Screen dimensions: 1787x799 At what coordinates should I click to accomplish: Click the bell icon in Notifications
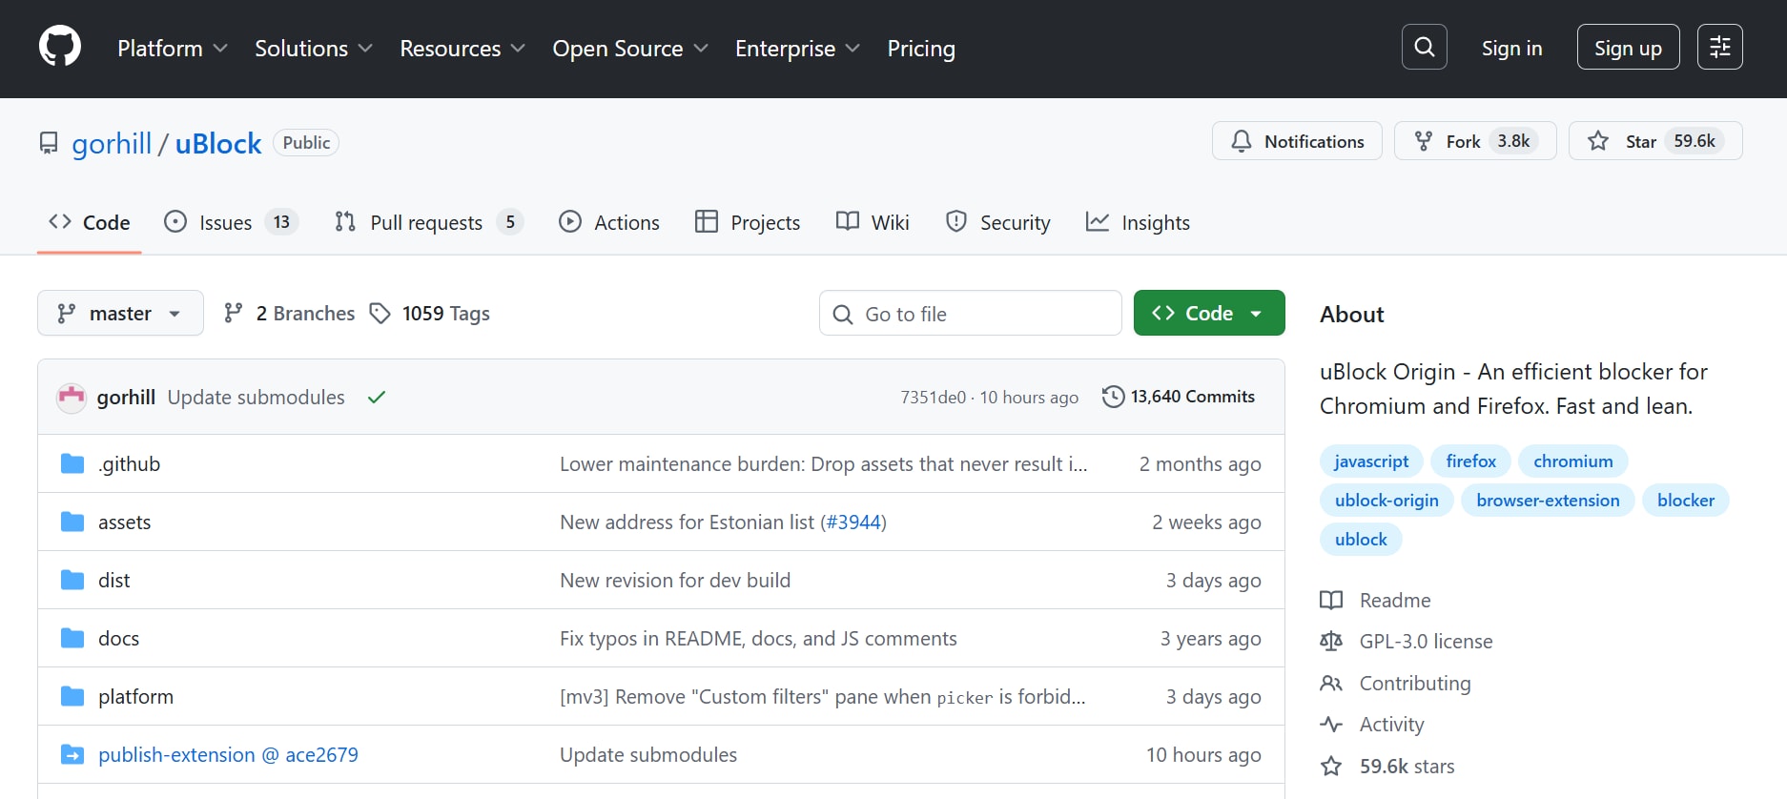(1241, 141)
